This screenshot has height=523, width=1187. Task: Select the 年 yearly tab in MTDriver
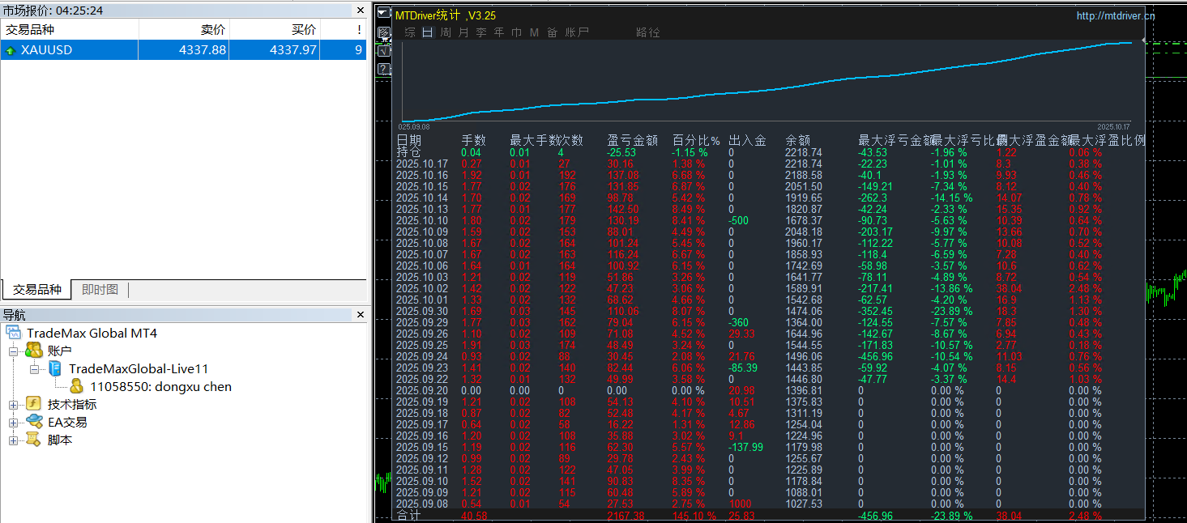tap(499, 32)
